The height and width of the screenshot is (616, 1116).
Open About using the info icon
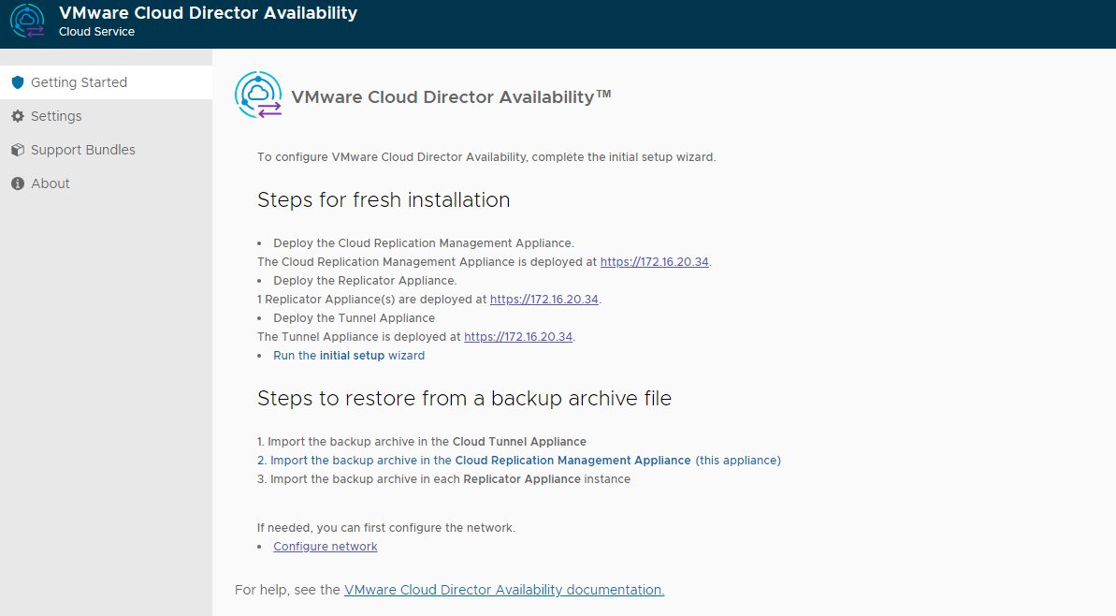[16, 183]
